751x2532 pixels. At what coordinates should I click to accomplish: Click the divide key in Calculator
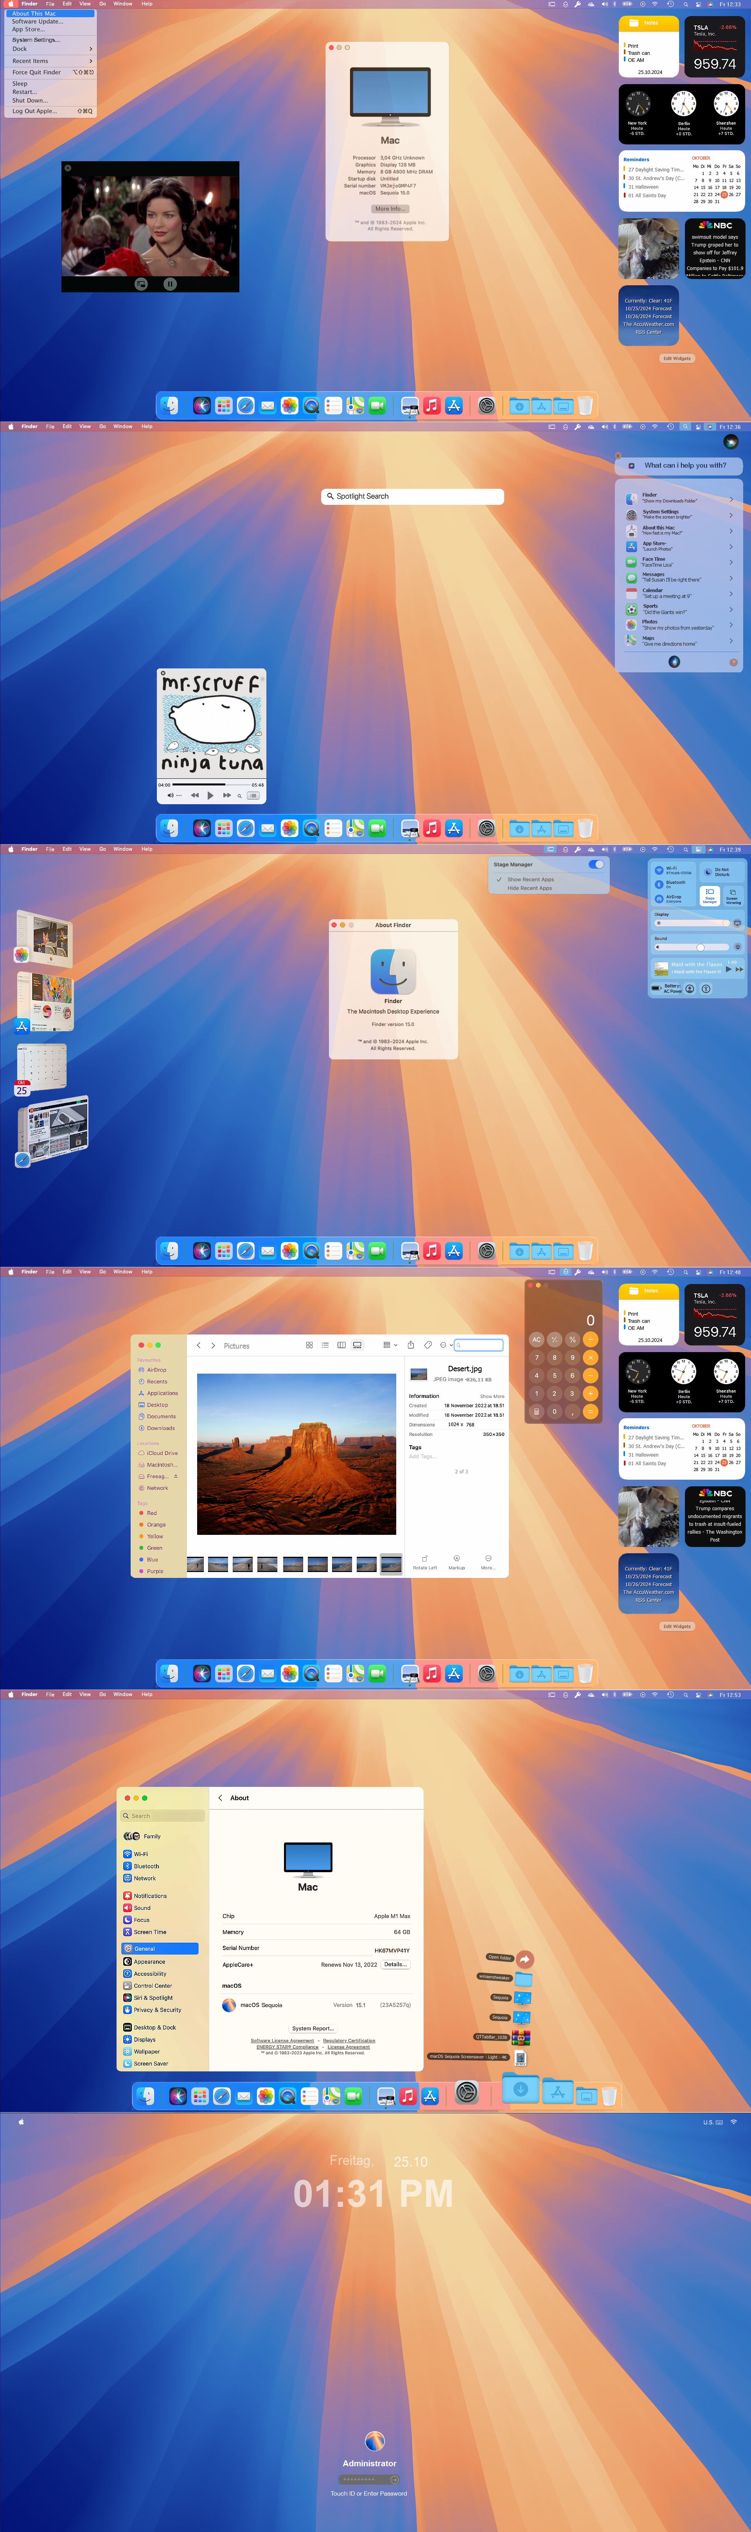point(591,1339)
